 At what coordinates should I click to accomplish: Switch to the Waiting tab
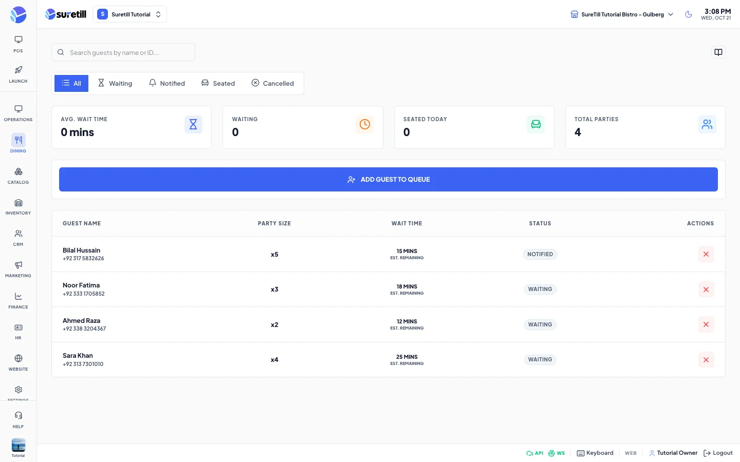[115, 83]
